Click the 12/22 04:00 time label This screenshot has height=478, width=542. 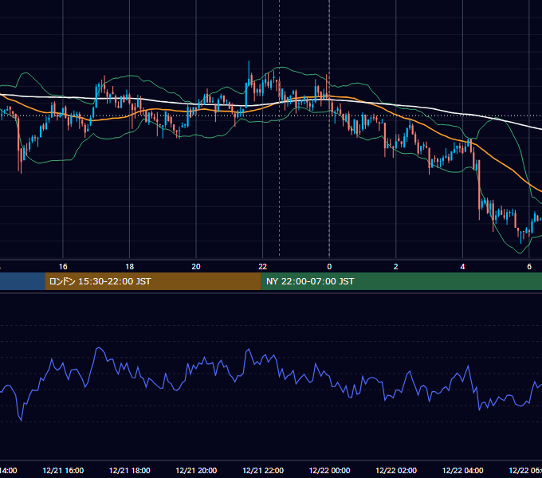(x=463, y=470)
